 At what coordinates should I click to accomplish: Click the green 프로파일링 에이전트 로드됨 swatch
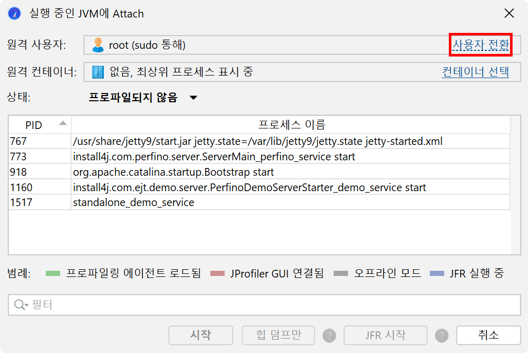(x=53, y=273)
